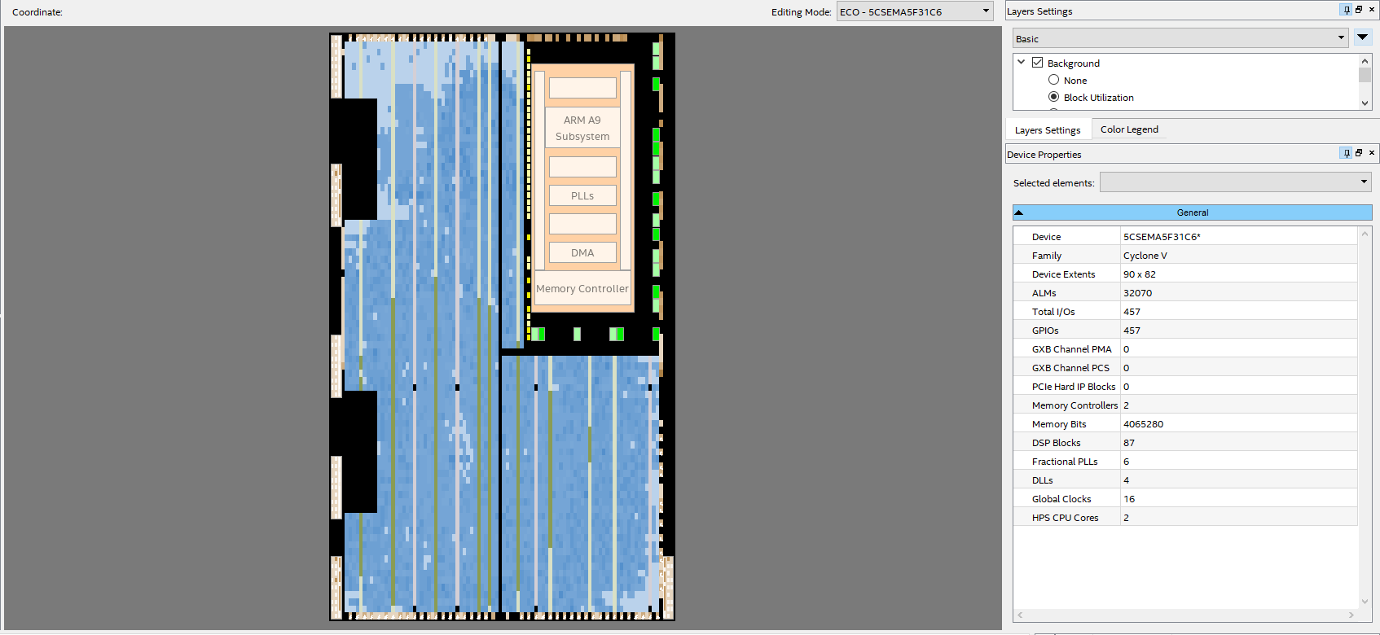
Task: Click the Memory Controller block
Action: [x=582, y=289]
